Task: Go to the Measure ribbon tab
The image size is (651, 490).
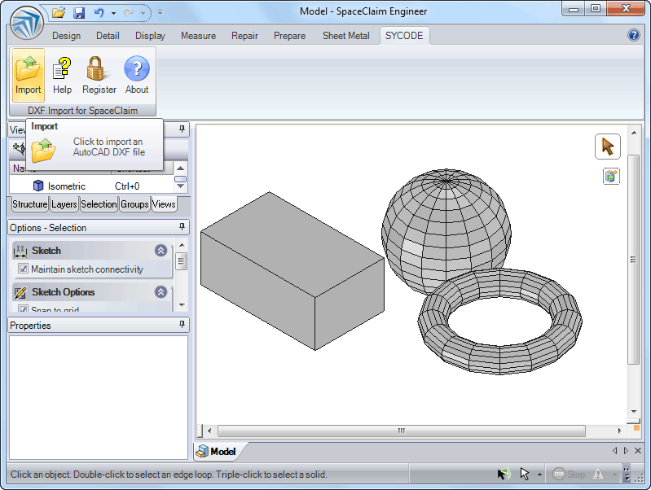Action: point(199,36)
